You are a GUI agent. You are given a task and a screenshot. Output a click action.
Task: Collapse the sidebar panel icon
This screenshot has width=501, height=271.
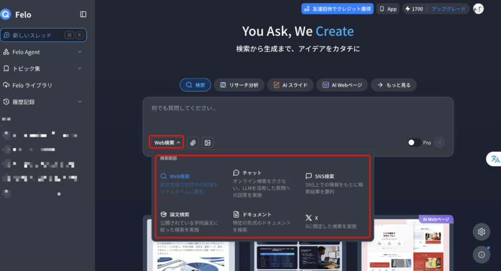click(83, 14)
